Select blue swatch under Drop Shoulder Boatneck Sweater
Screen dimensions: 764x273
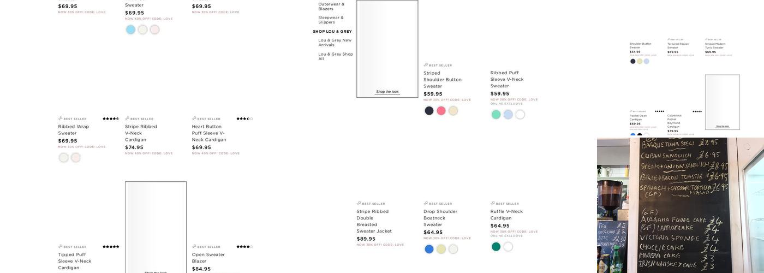pos(429,250)
